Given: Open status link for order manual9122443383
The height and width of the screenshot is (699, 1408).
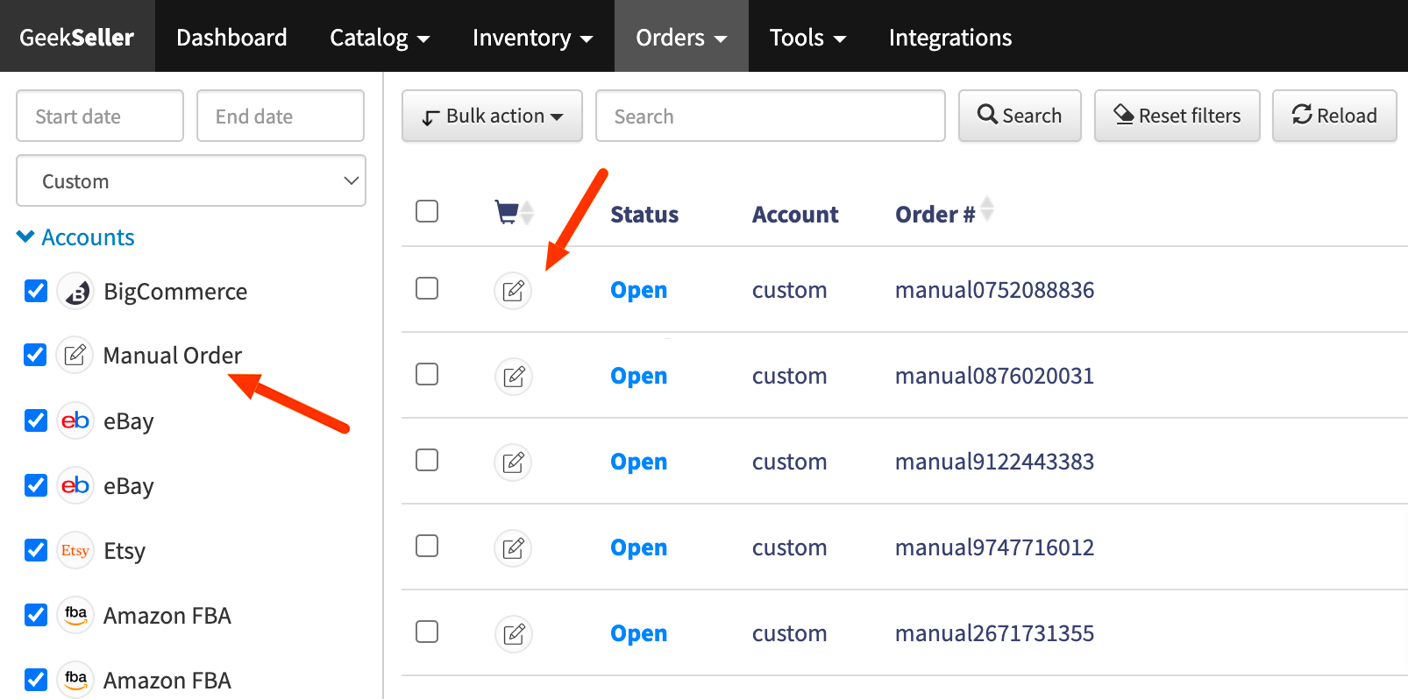Looking at the screenshot, I should (x=638, y=462).
